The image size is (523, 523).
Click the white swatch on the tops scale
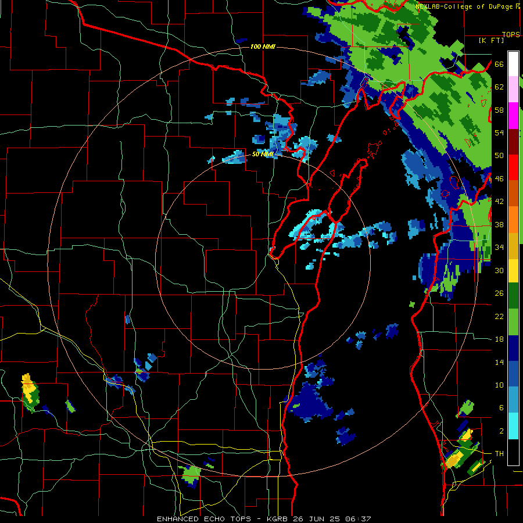click(513, 64)
